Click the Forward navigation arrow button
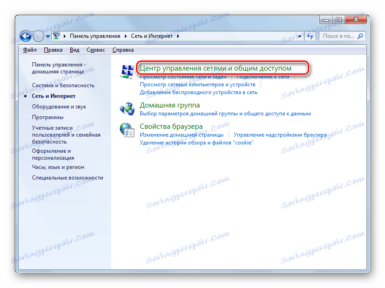 pyautogui.click(x=38, y=36)
